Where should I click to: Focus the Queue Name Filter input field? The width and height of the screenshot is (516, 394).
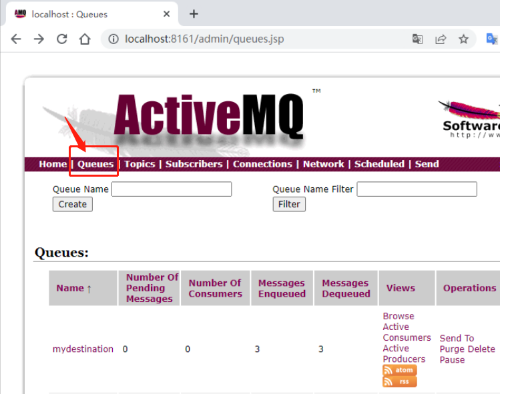tap(417, 189)
